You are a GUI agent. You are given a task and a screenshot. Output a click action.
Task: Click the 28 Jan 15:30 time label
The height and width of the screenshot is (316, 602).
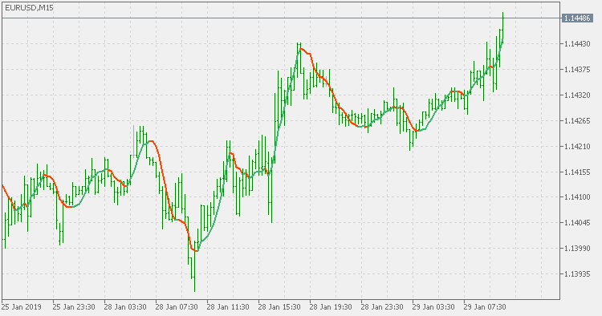click(x=279, y=307)
